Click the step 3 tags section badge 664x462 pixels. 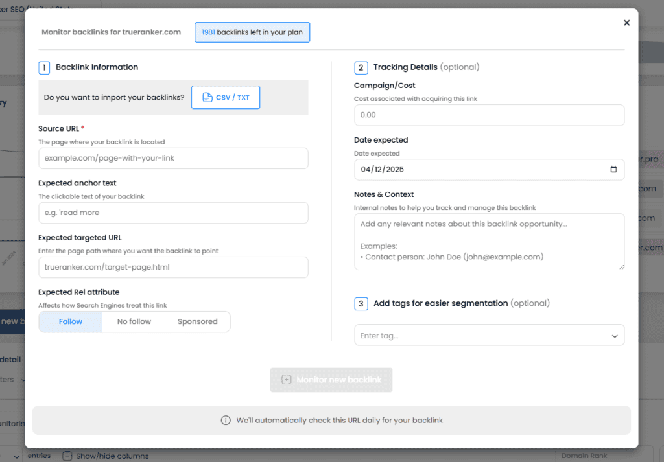(x=361, y=303)
